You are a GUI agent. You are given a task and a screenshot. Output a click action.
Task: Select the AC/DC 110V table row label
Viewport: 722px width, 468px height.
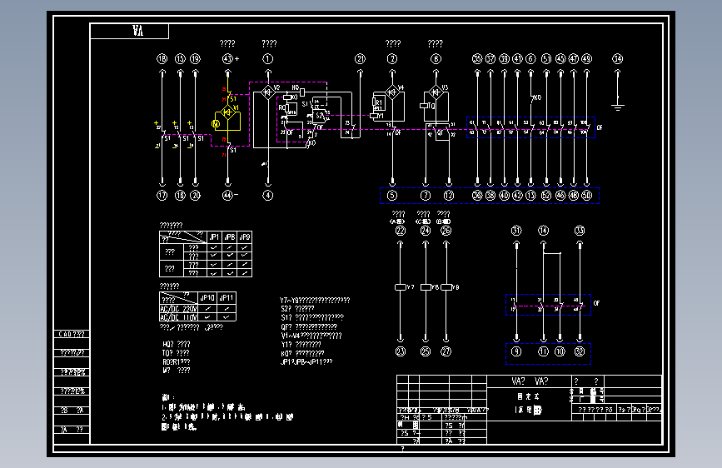(x=179, y=317)
